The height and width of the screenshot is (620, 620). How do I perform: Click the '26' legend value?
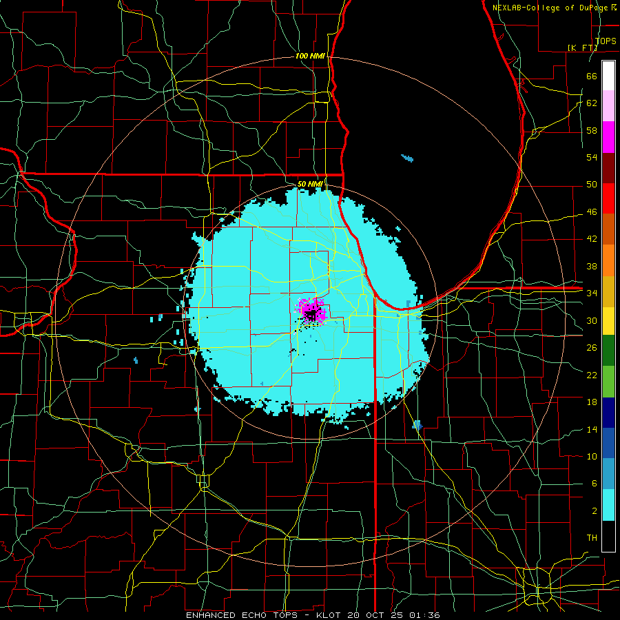click(x=592, y=348)
